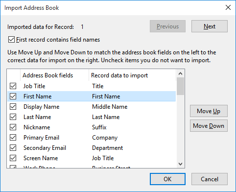Click the Move Down button

point(209,126)
